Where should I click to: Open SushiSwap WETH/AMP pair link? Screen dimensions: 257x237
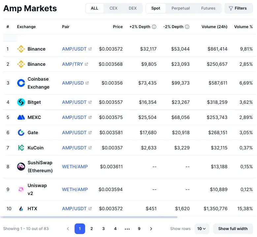[75, 167]
